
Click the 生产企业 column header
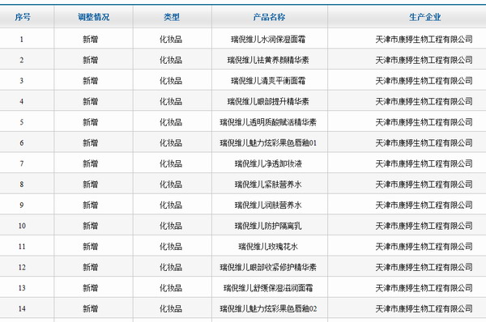click(425, 17)
